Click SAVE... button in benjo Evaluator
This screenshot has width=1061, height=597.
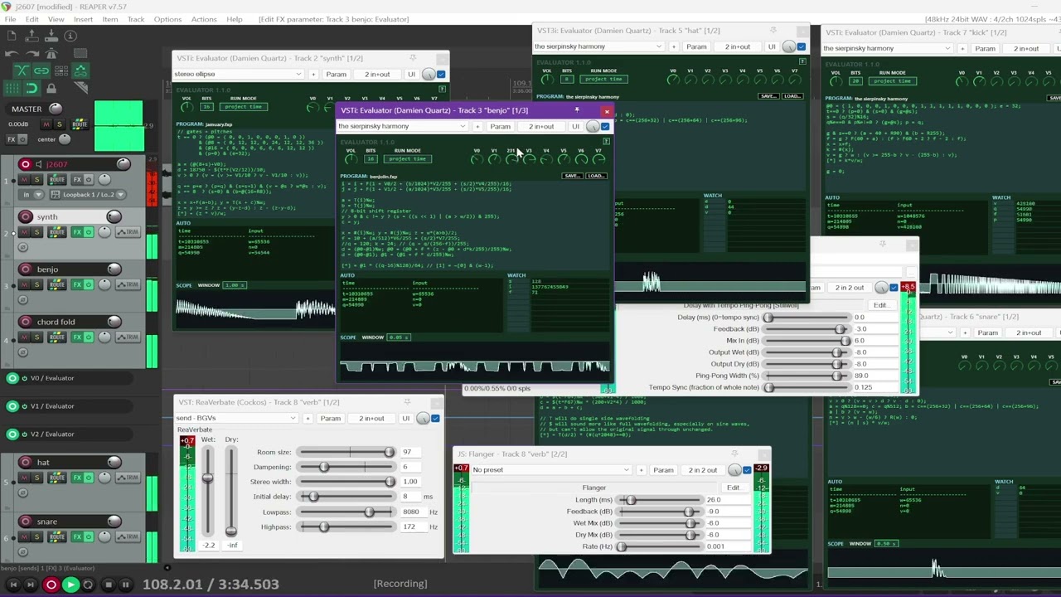pos(571,176)
